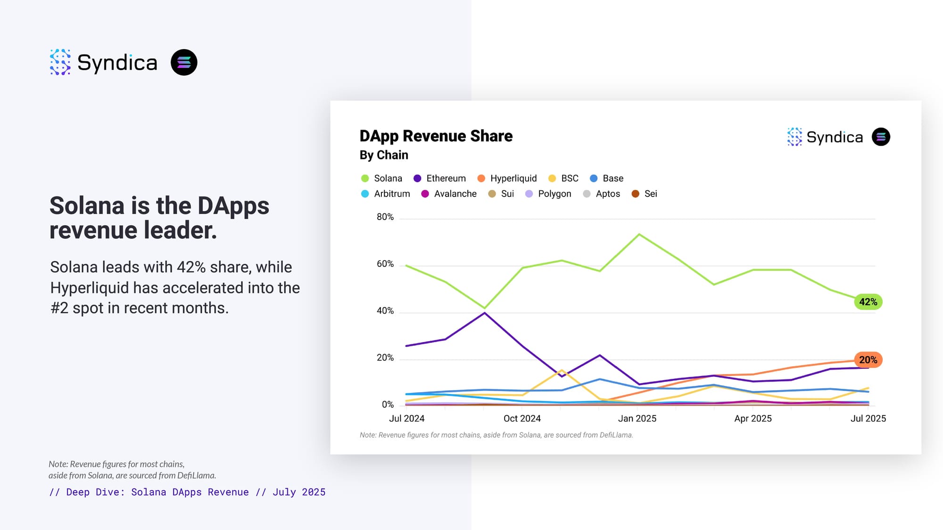
Task: Click the Solana line peak at Jan 2025
Action: coord(639,234)
